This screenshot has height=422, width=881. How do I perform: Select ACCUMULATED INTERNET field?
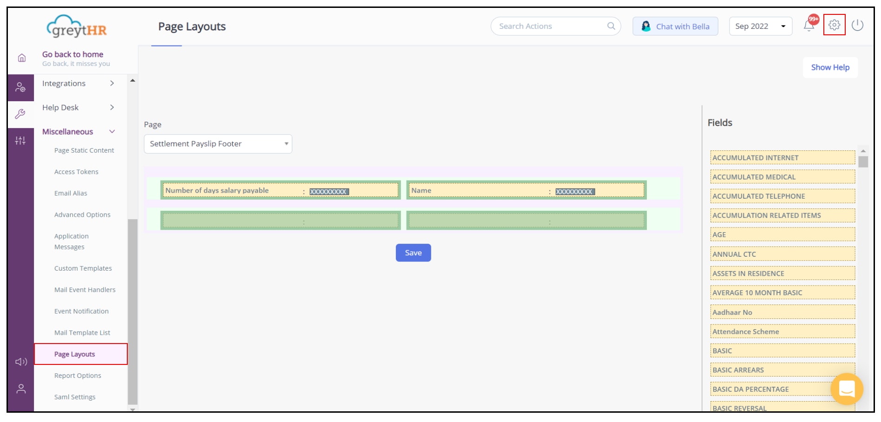782,158
